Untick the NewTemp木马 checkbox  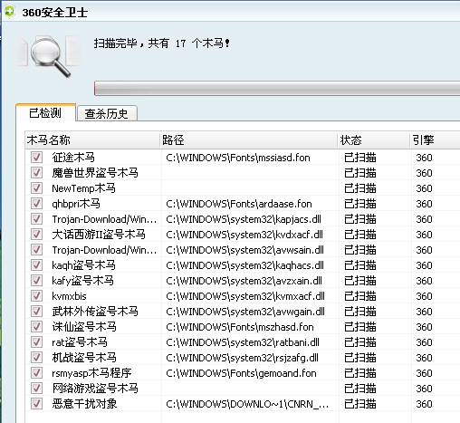point(36,188)
